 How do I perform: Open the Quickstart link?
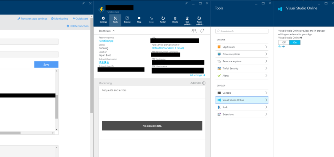[81, 19]
